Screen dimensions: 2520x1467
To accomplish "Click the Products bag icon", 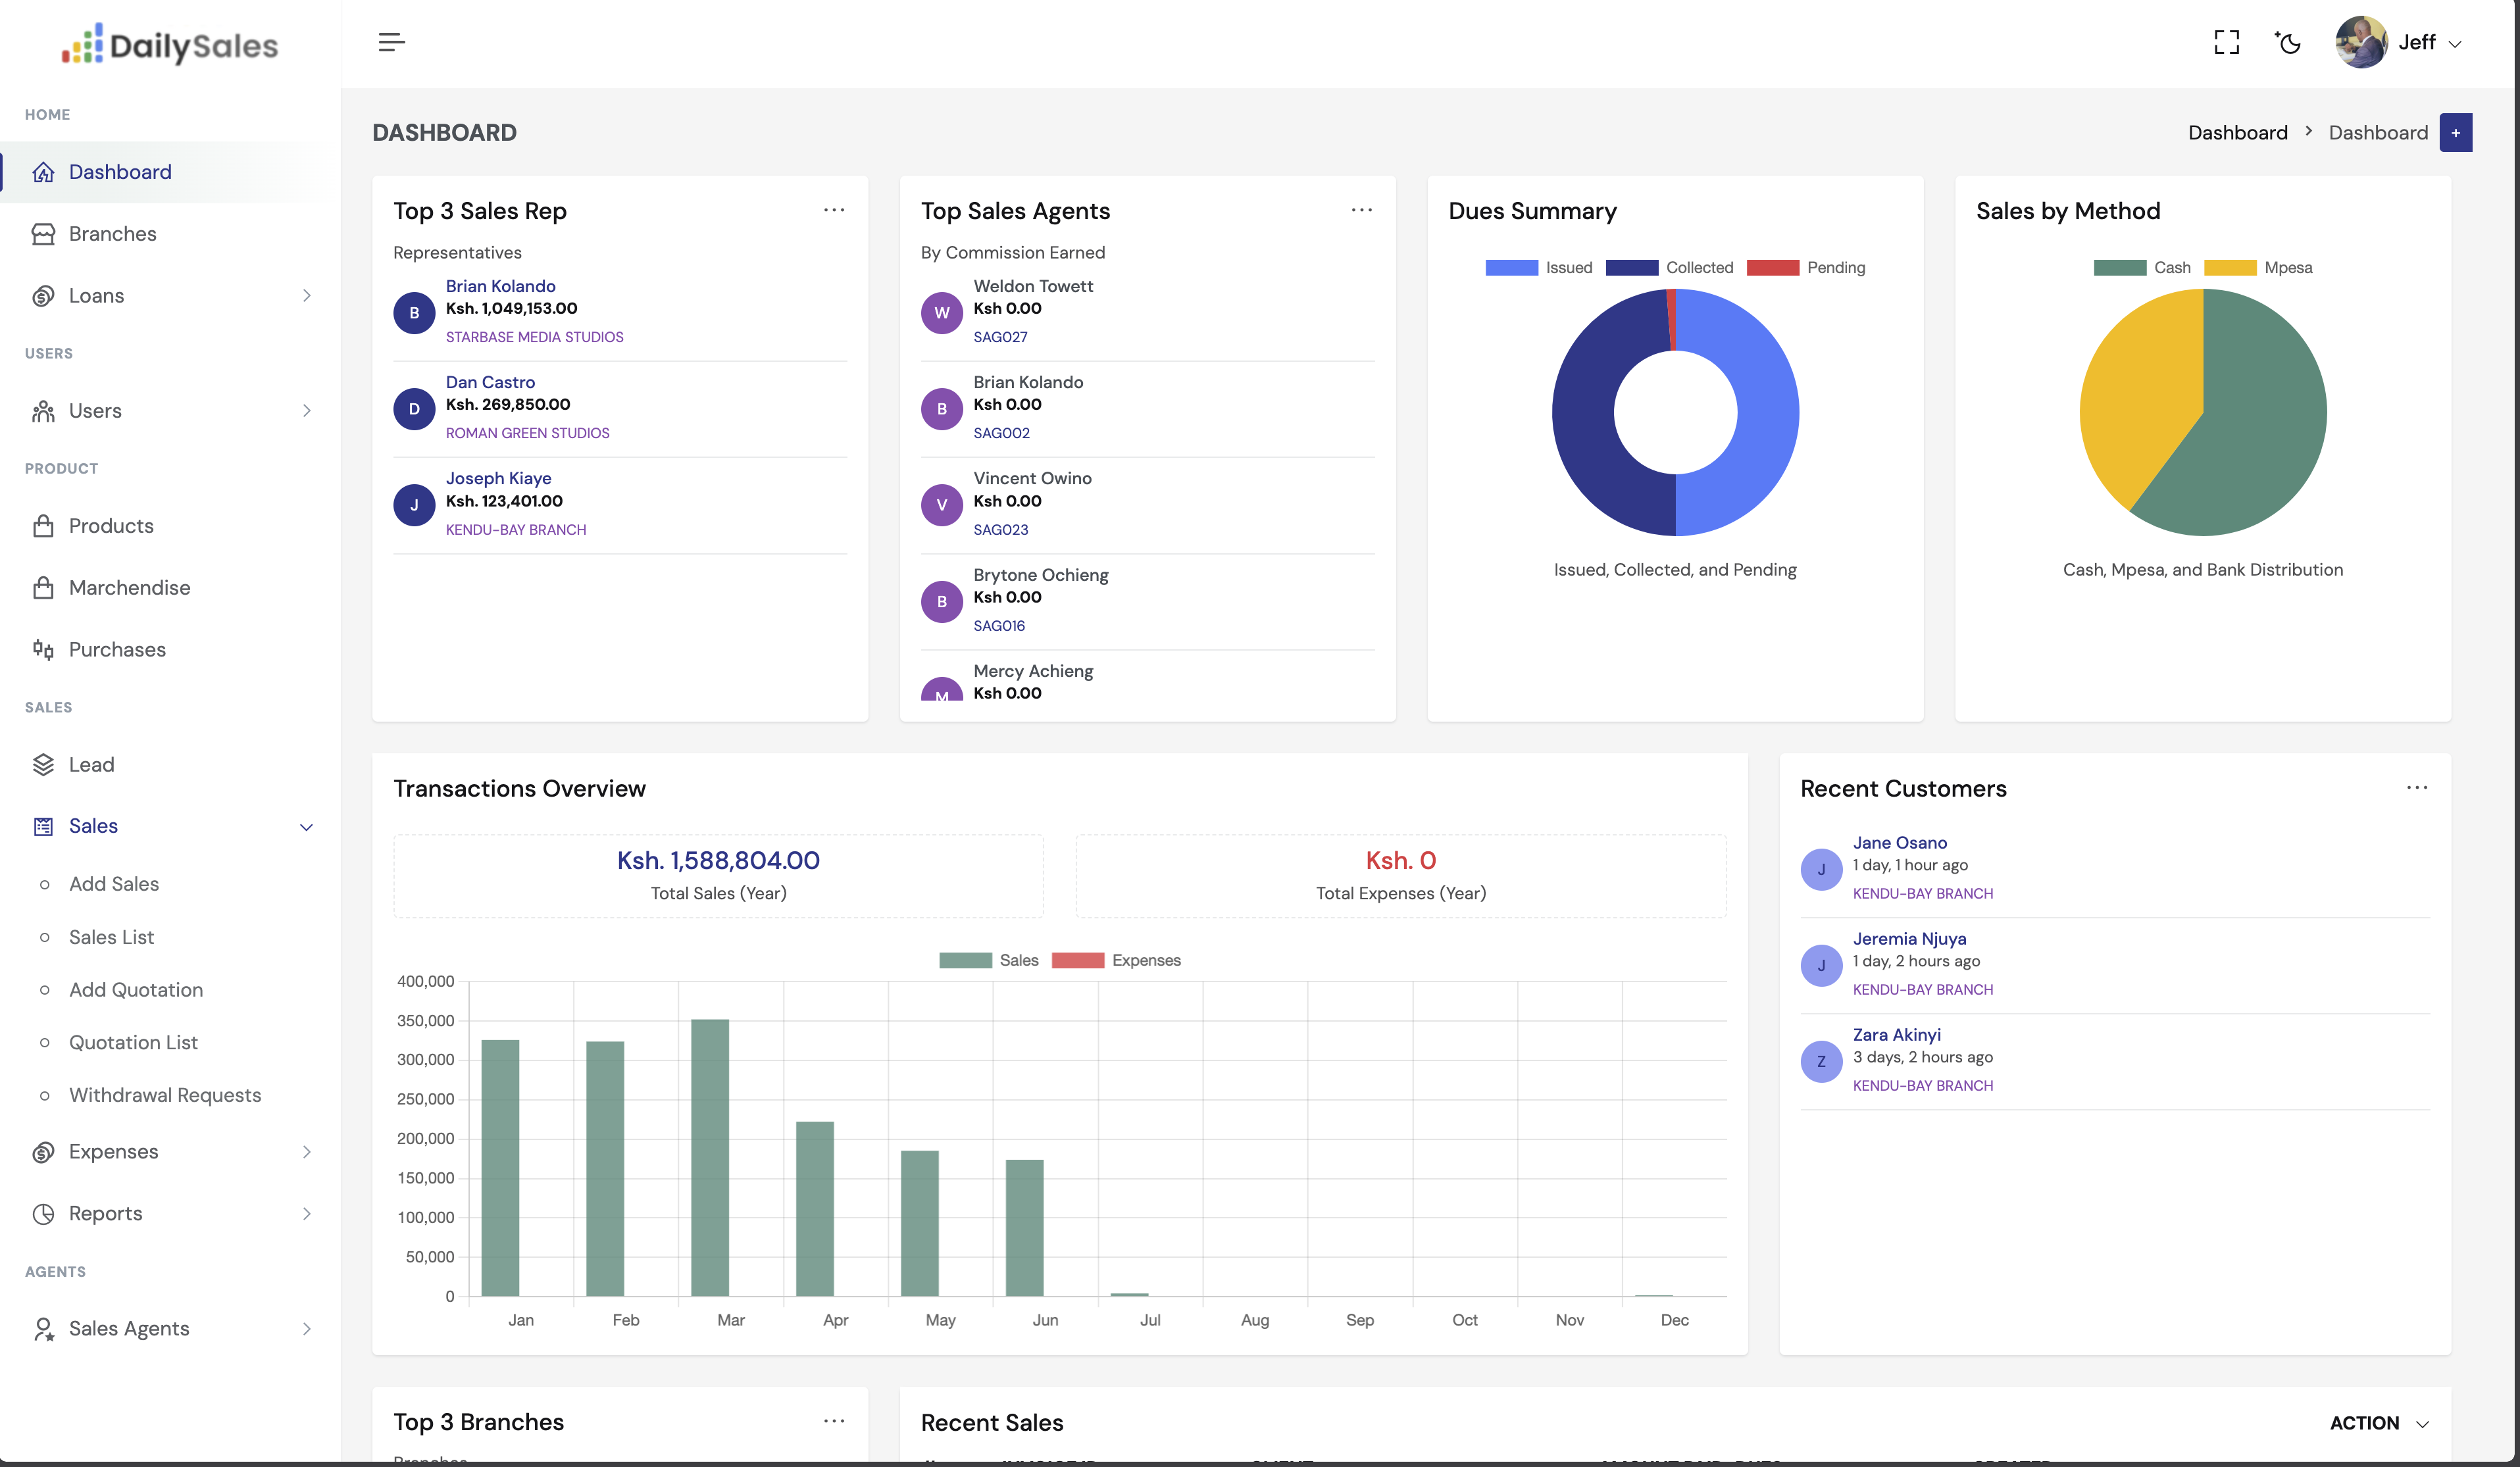I will click(x=43, y=526).
